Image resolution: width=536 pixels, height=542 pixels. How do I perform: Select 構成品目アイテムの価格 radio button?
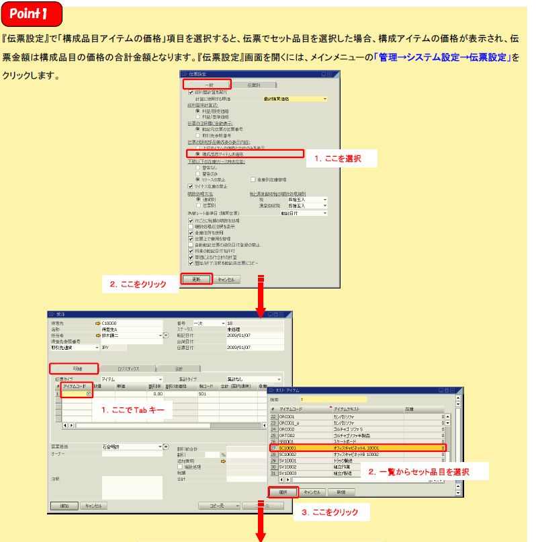(x=198, y=154)
